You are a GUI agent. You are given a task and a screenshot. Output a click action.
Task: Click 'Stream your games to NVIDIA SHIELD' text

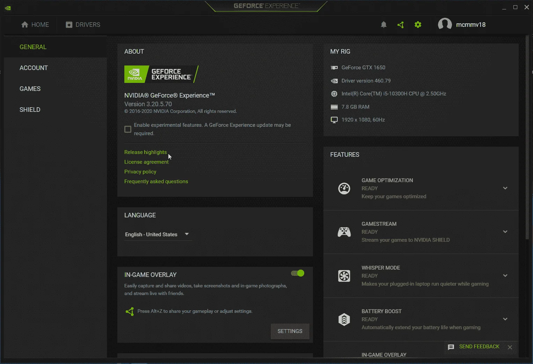pos(406,240)
